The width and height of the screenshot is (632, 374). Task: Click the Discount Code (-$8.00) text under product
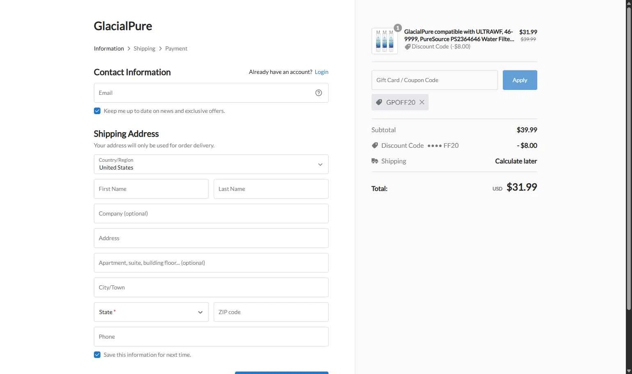click(441, 47)
